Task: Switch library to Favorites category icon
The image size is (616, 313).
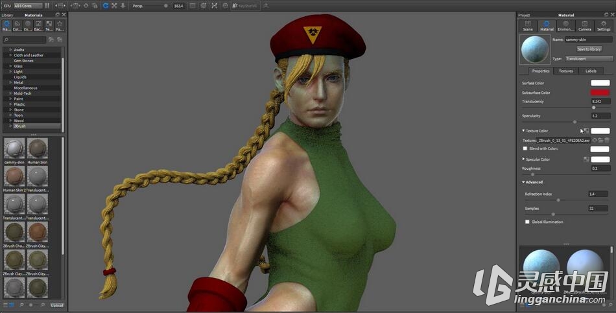Action: pyautogui.click(x=59, y=26)
